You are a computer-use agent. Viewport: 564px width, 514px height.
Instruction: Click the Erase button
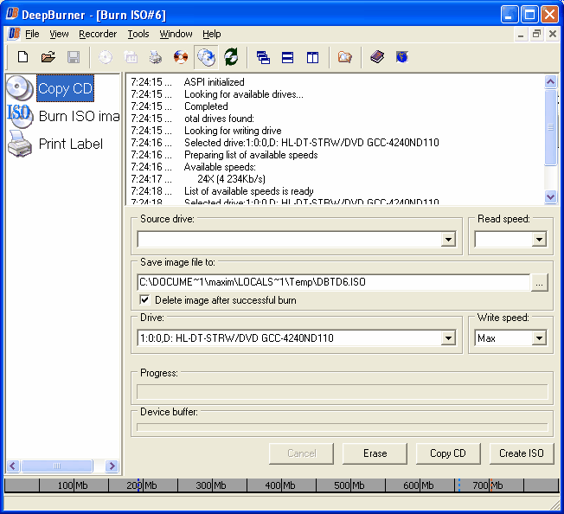[x=375, y=453]
